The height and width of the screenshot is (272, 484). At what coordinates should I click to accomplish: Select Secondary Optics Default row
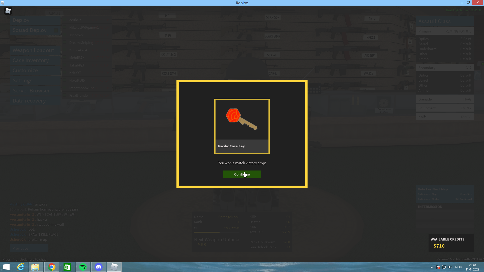[x=445, y=75]
